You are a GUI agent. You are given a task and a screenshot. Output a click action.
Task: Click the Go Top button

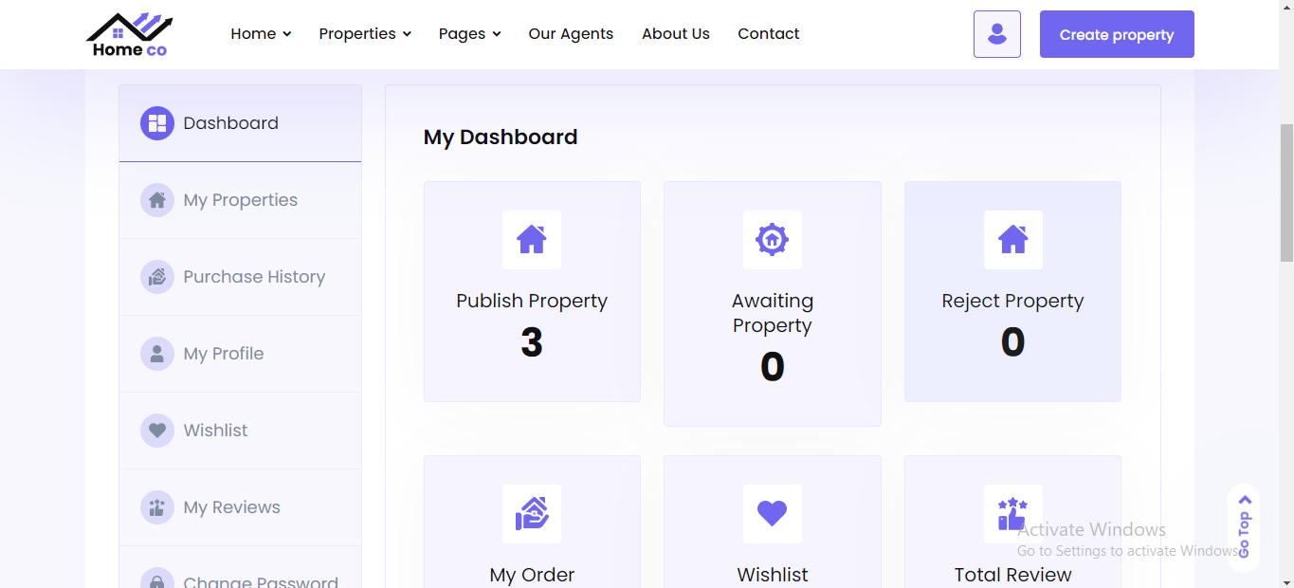[1244, 527]
